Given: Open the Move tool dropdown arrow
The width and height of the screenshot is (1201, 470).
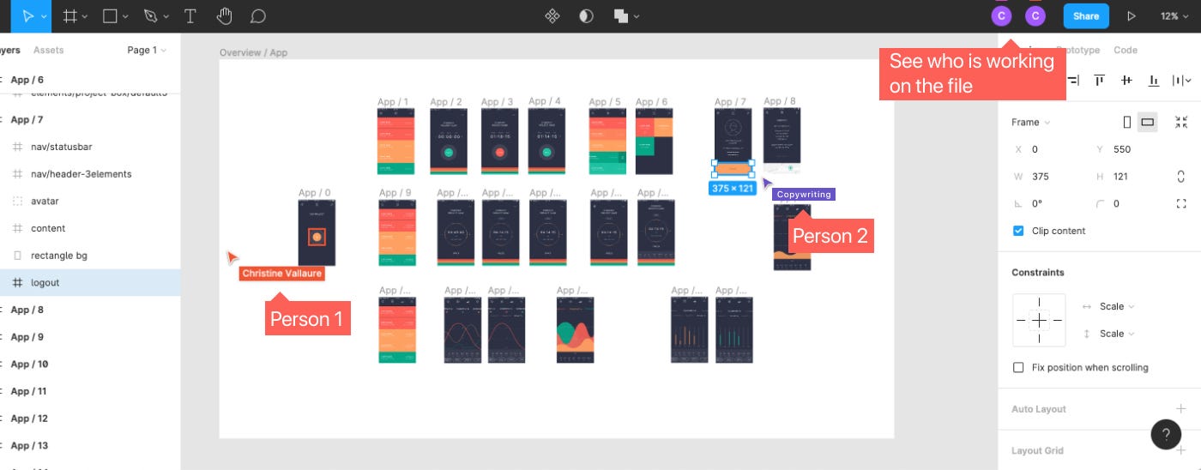Looking at the screenshot, I should click(x=43, y=16).
